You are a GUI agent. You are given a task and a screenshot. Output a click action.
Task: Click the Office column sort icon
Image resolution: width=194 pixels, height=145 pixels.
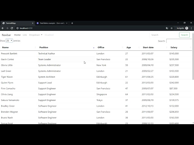[122, 47]
